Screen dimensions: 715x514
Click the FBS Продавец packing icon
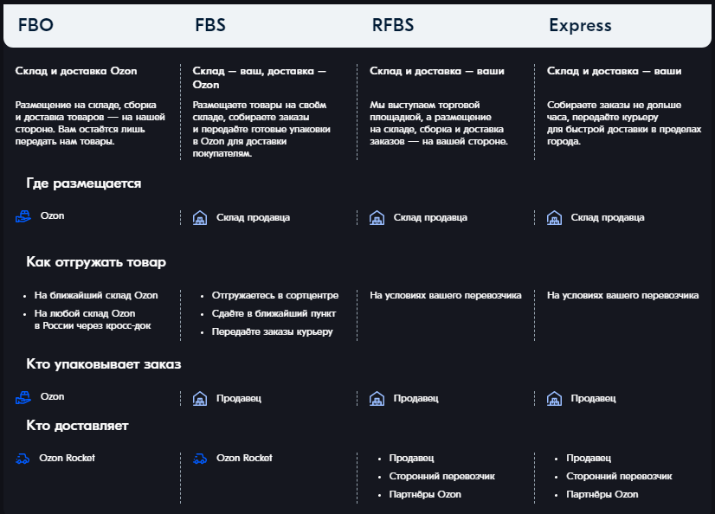pyautogui.click(x=200, y=399)
